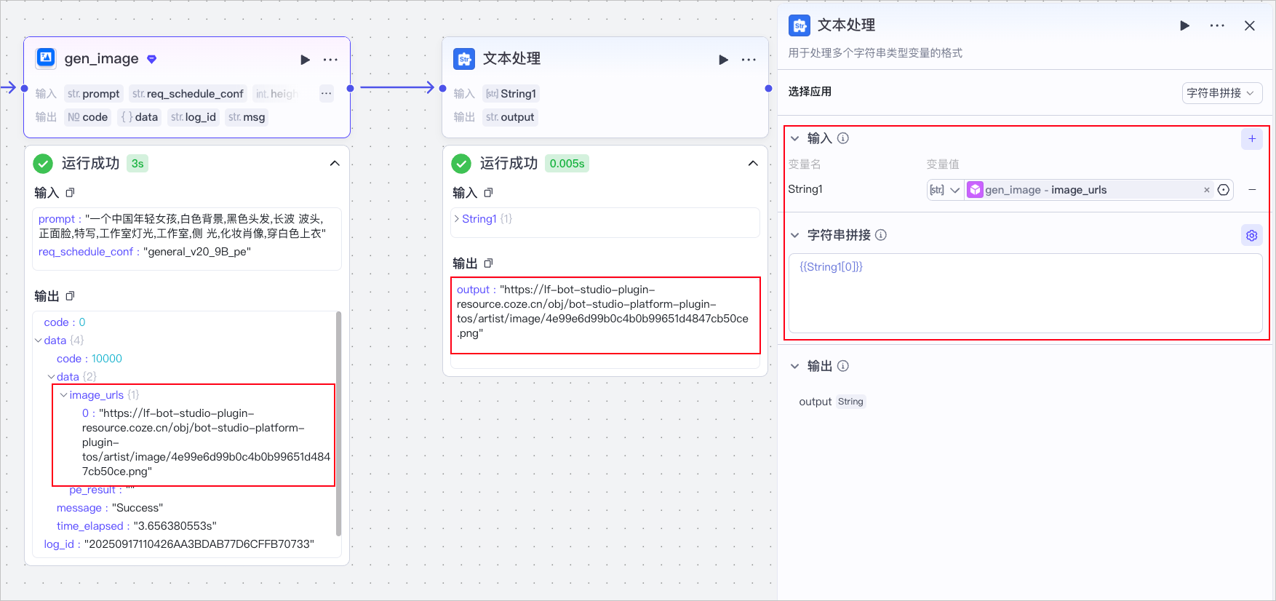This screenshot has height=601, width=1276.
Task: Open gen_image node more options menu
Action: 330,60
